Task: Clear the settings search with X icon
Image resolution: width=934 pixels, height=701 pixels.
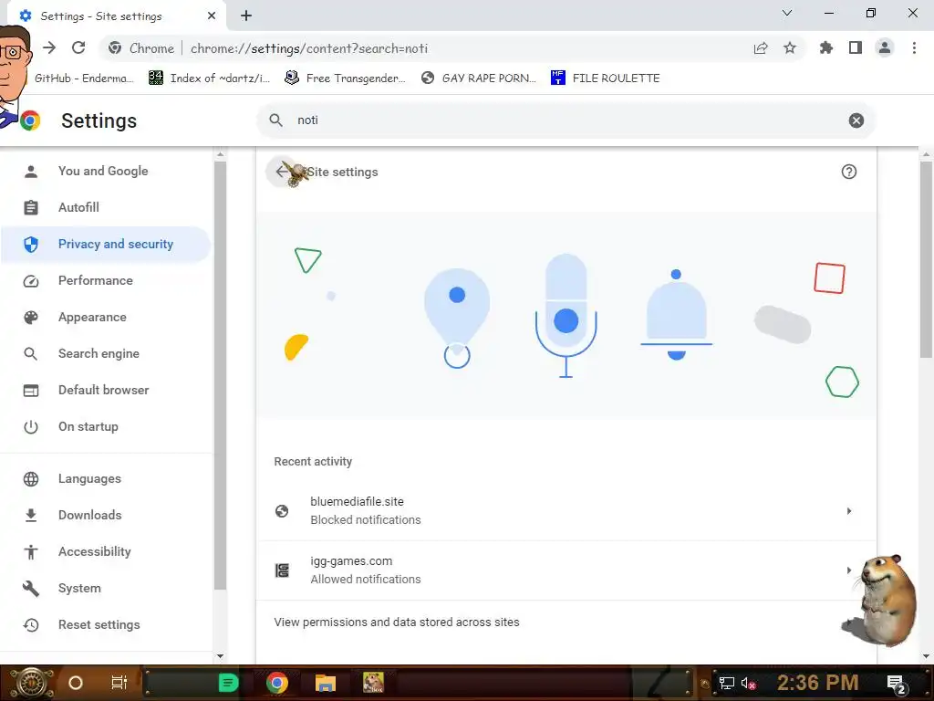Action: tap(856, 120)
